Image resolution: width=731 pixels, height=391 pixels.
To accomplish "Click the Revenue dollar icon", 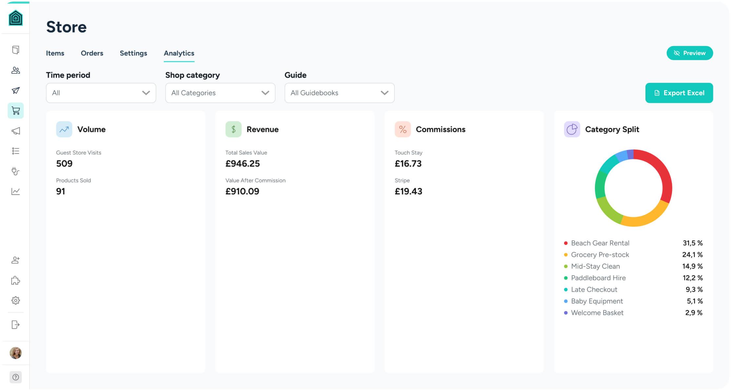I will click(x=233, y=129).
